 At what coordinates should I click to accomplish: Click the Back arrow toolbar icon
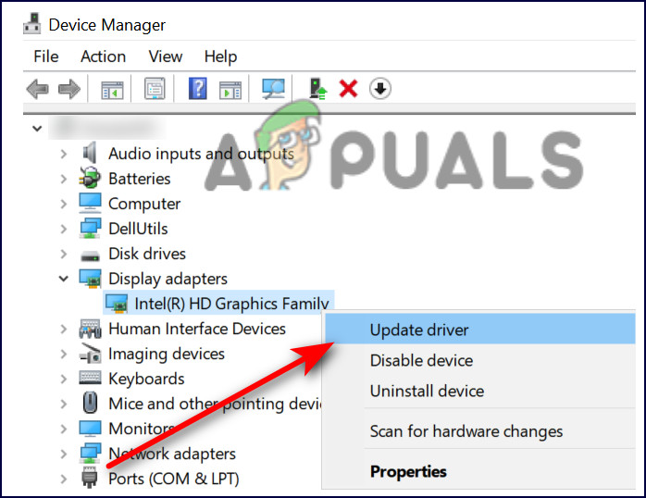38,89
